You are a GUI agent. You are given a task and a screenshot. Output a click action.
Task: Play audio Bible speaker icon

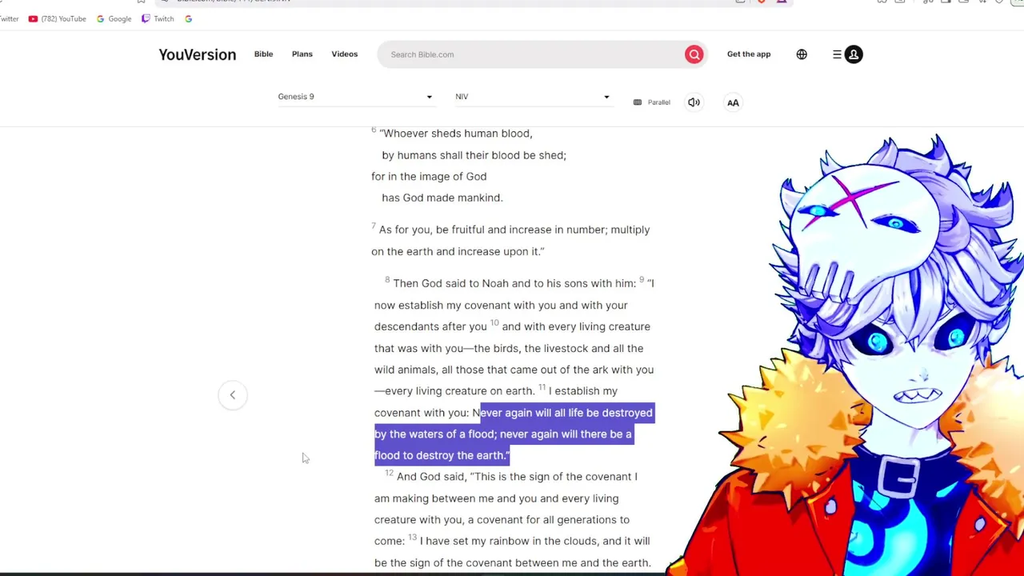694,102
